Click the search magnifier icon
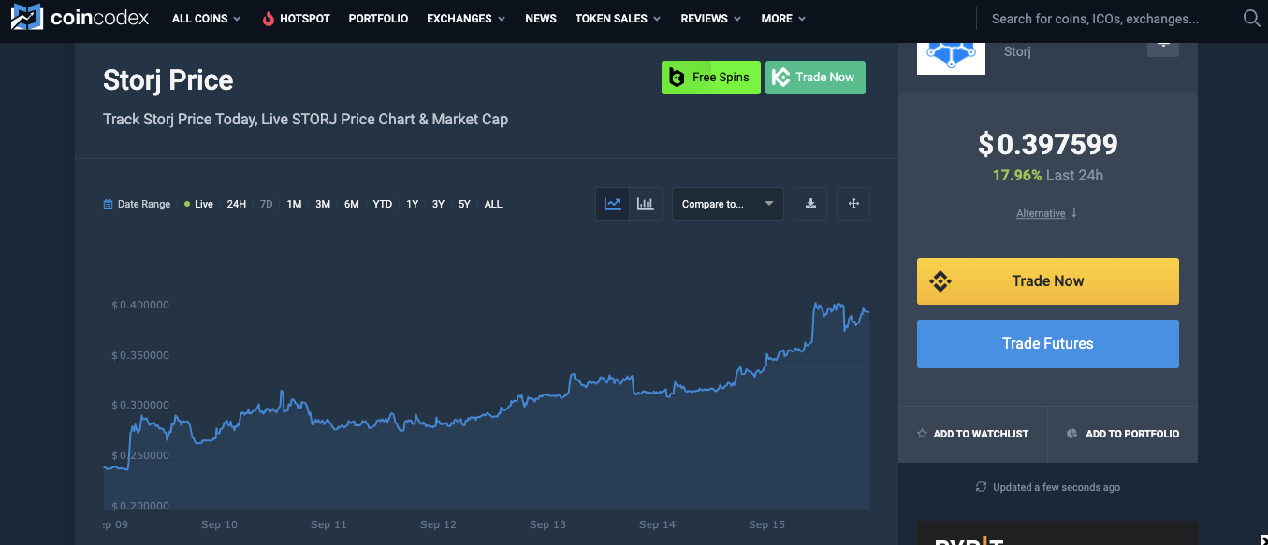This screenshot has height=545, width=1268. 1250,18
